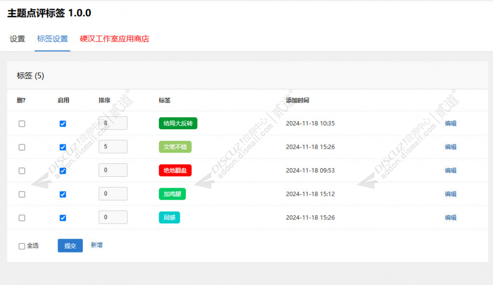This screenshot has width=493, height=285.
Task: Focus the sort field showing 8
Action: 113,123
